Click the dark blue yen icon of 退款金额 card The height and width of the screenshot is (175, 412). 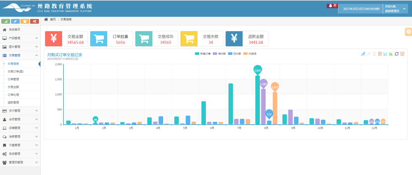coord(234,38)
